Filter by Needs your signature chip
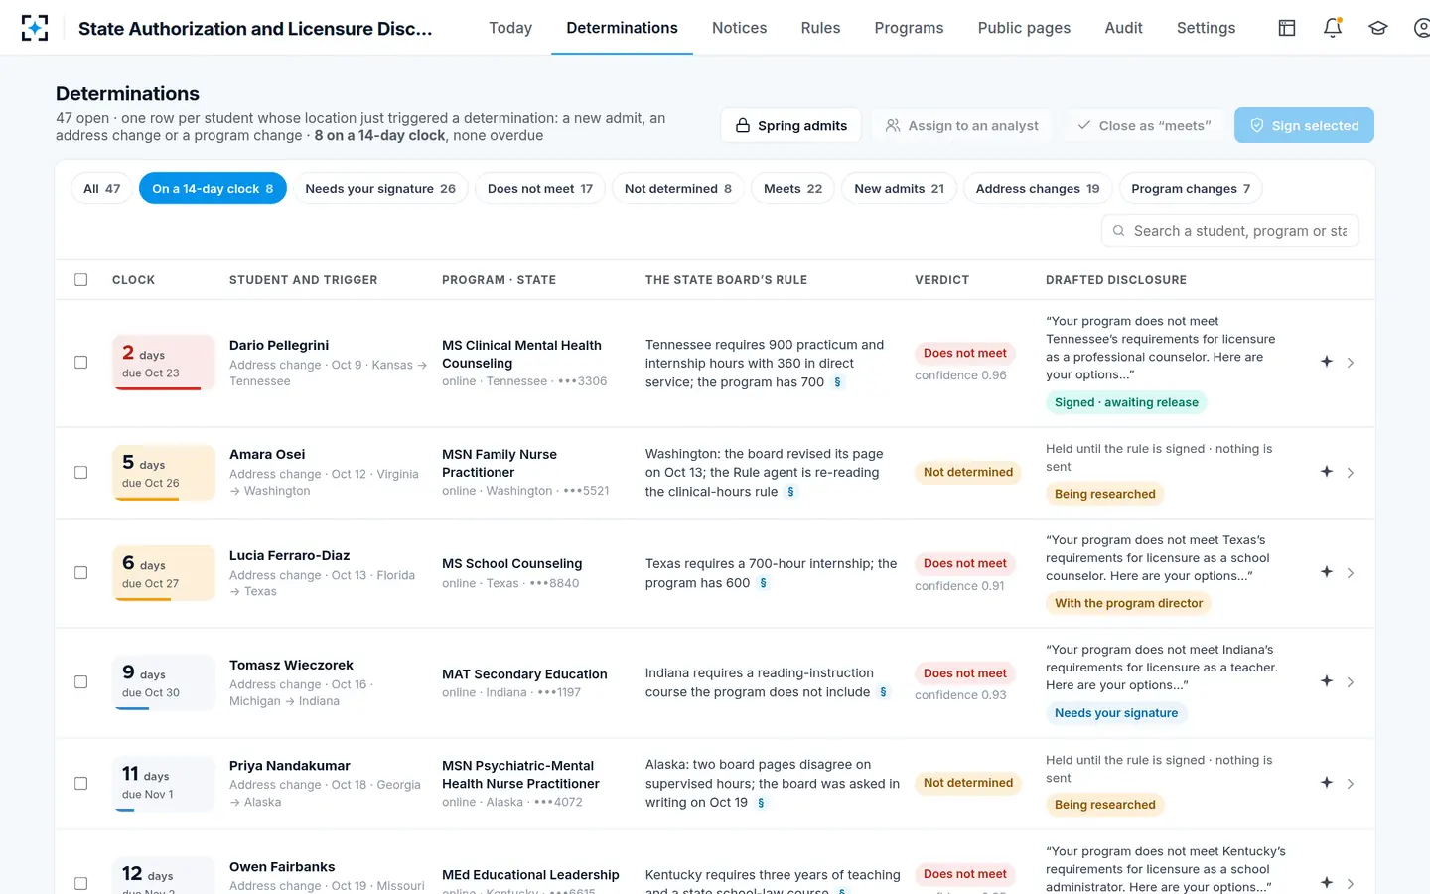Image resolution: width=1430 pixels, height=894 pixels. pyautogui.click(x=380, y=189)
